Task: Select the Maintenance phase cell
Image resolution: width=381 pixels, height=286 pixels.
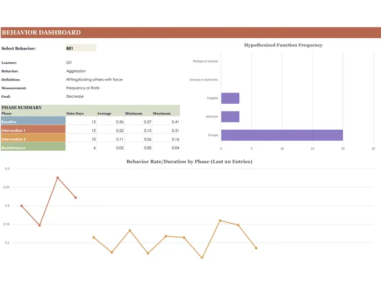Action: 33,147
